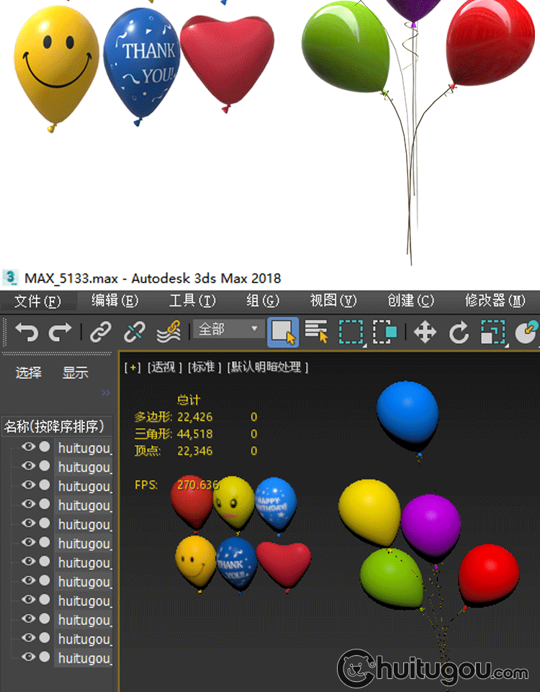
Task: Open the 修改器(M) menu
Action: point(495,301)
